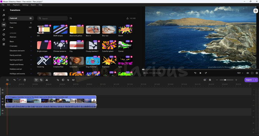Split clip with the scissors icon
The image size is (259, 136).
(47, 80)
